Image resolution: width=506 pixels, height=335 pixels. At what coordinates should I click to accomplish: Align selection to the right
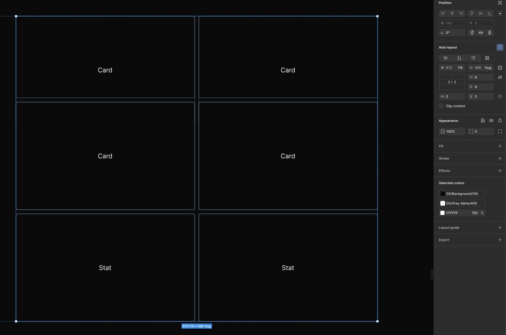coord(461,13)
